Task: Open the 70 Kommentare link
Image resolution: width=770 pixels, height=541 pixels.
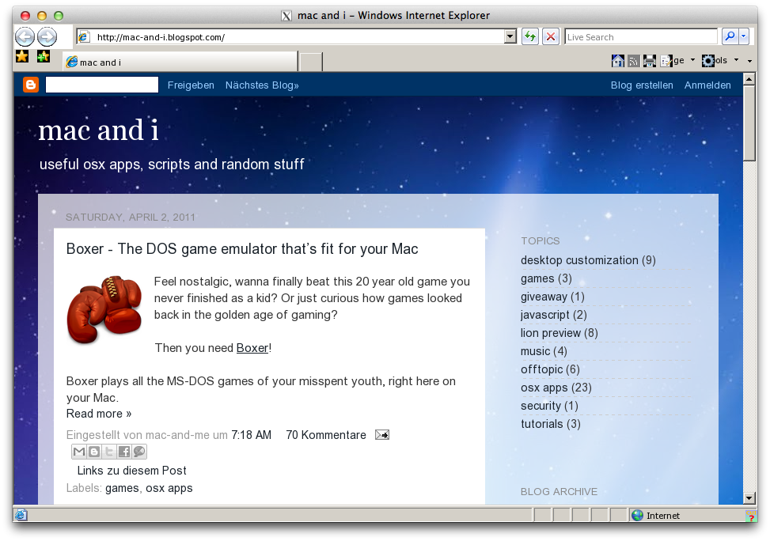Action: (326, 435)
